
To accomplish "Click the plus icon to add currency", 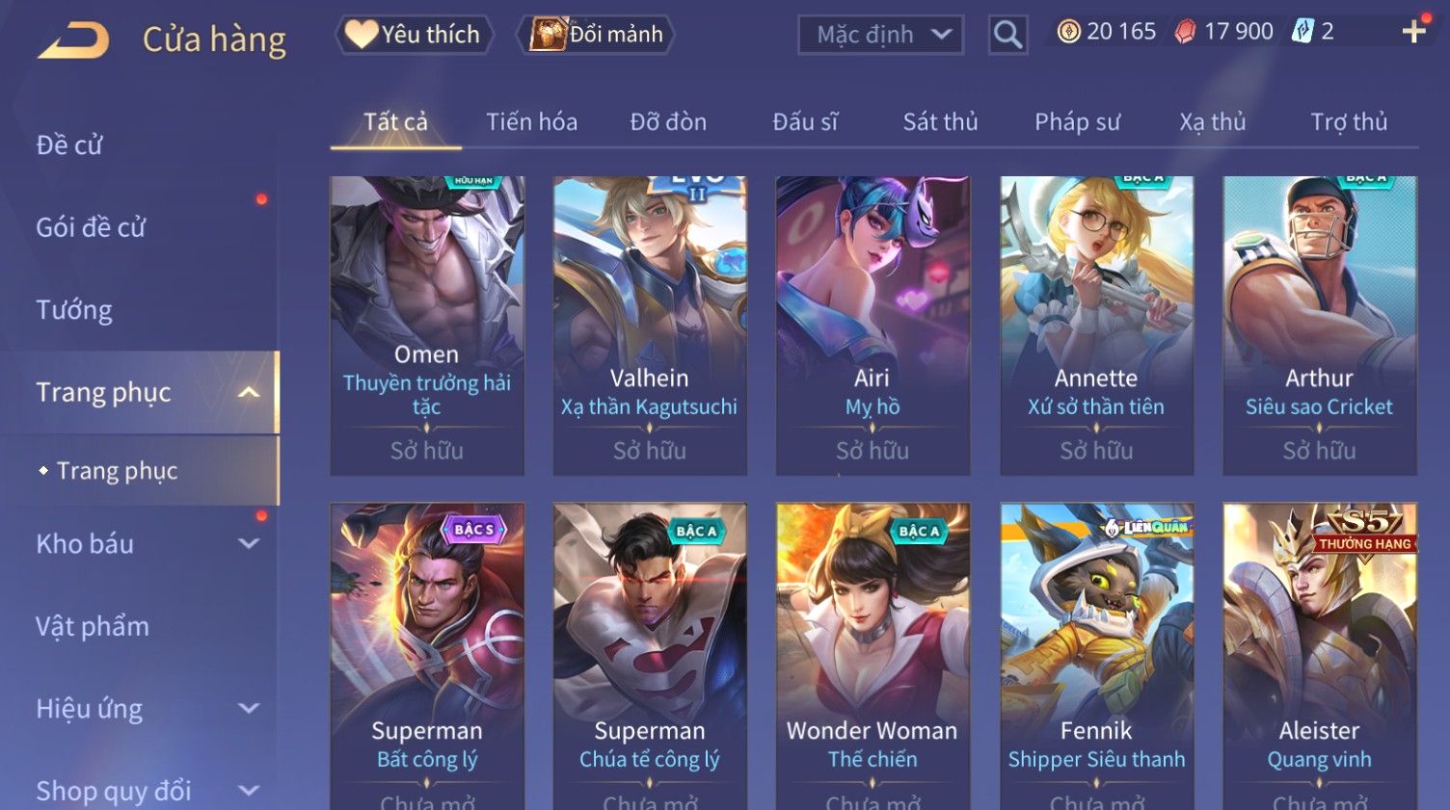I will [x=1414, y=32].
